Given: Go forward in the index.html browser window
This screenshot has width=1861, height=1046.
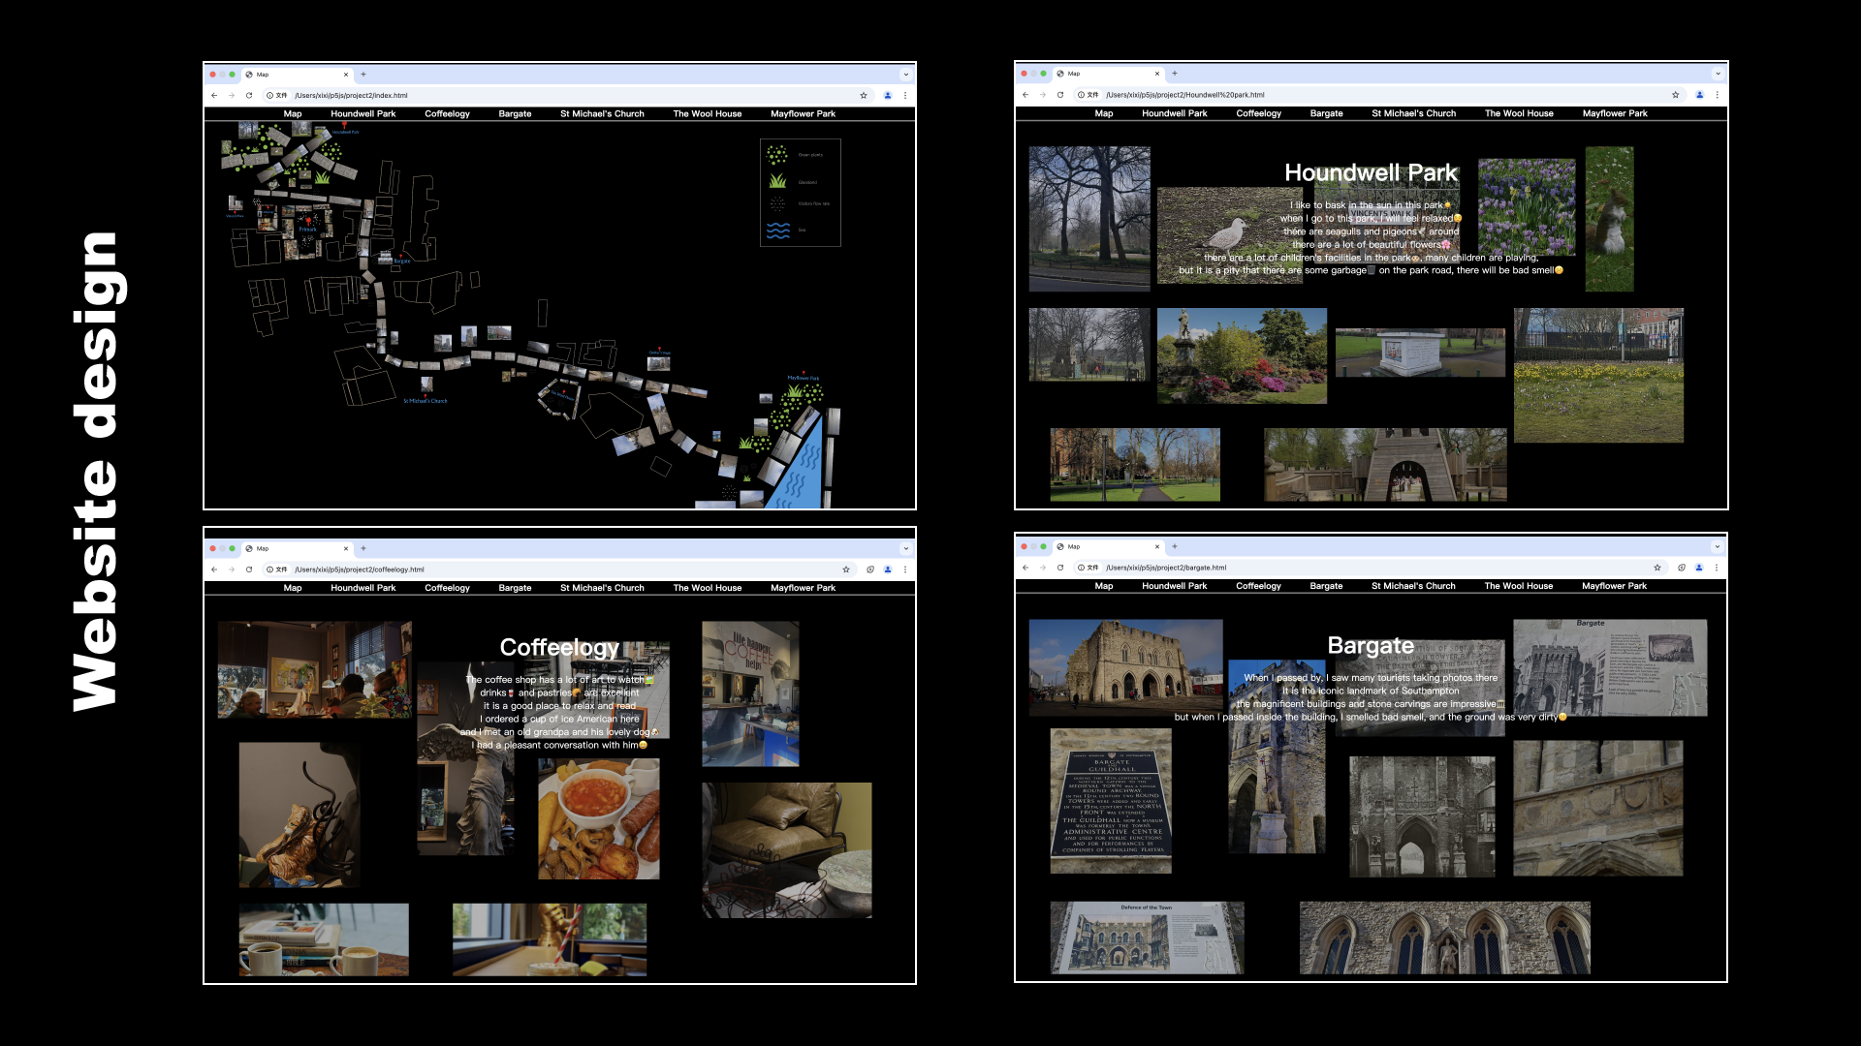Looking at the screenshot, I should point(232,96).
